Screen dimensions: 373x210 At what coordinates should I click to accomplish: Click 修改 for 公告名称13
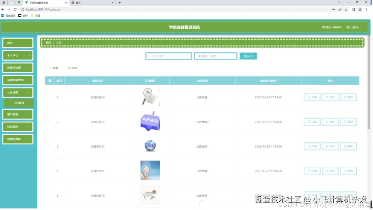330,122
